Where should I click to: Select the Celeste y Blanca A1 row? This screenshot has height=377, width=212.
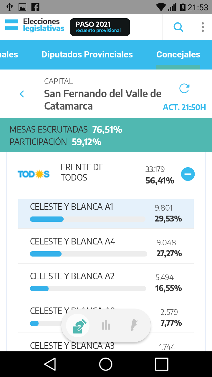point(106,214)
